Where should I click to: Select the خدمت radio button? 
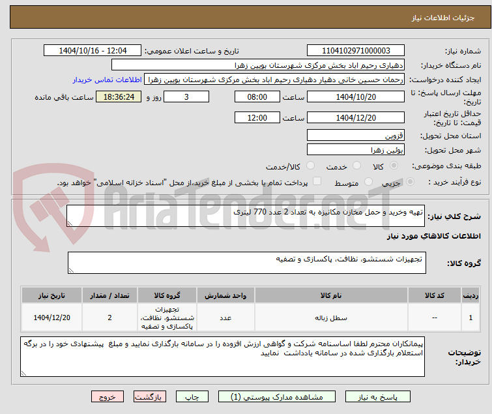point(356,166)
